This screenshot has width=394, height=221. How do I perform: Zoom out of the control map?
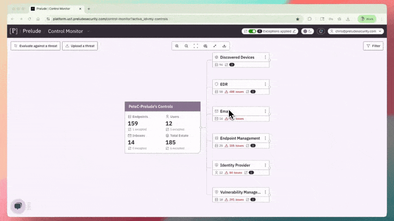pos(186,46)
